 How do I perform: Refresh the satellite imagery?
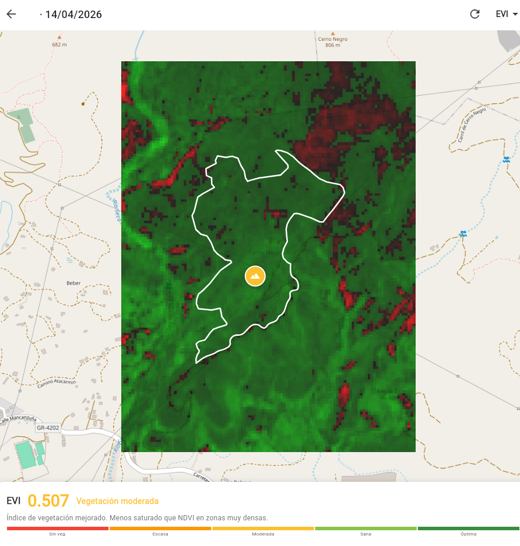point(475,14)
